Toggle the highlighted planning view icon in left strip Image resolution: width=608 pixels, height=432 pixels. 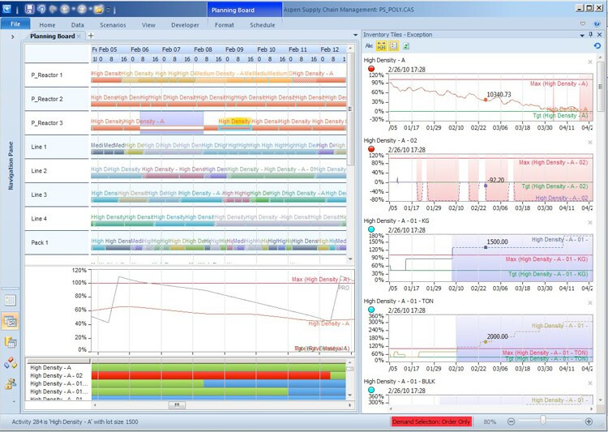point(11,321)
